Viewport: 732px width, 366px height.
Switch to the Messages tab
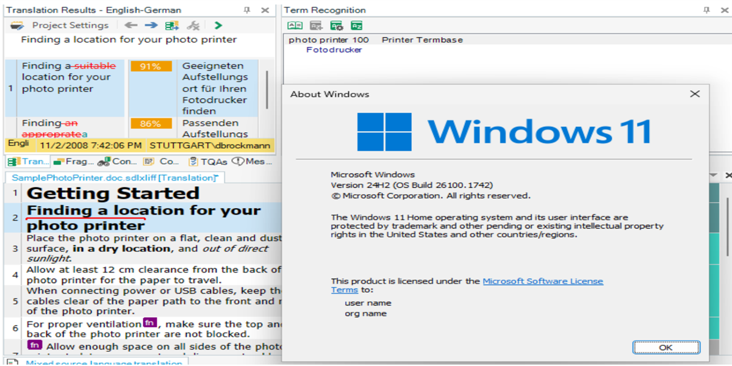(252, 162)
